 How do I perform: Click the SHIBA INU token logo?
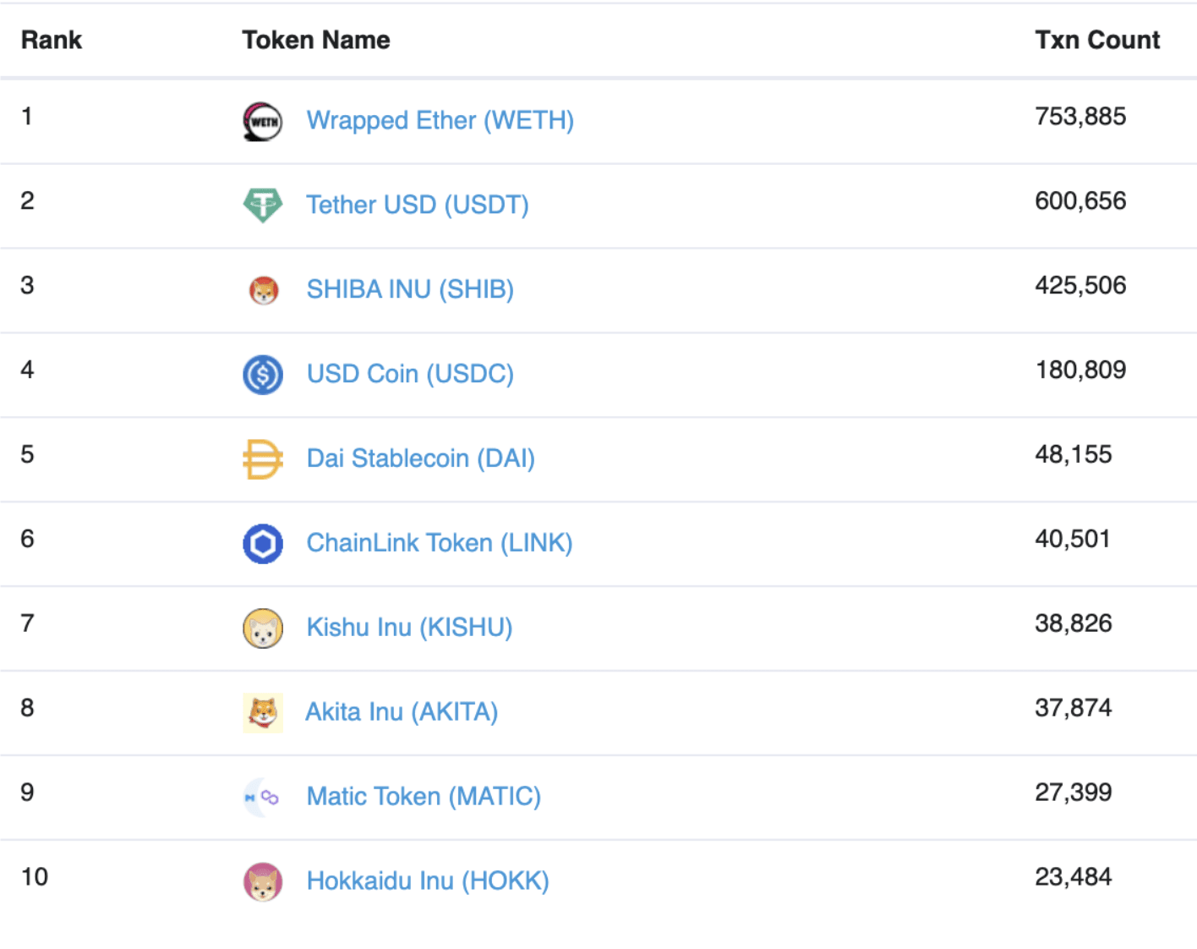[264, 290]
